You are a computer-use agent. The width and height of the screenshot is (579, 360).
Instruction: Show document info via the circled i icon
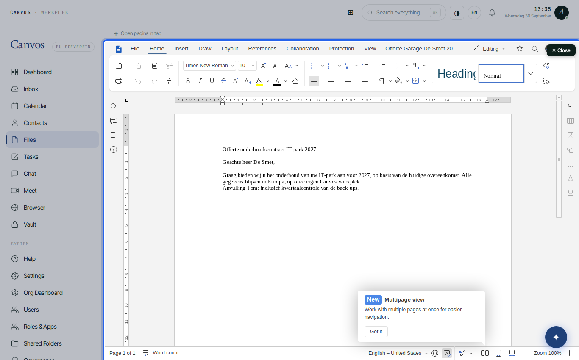pos(114,150)
